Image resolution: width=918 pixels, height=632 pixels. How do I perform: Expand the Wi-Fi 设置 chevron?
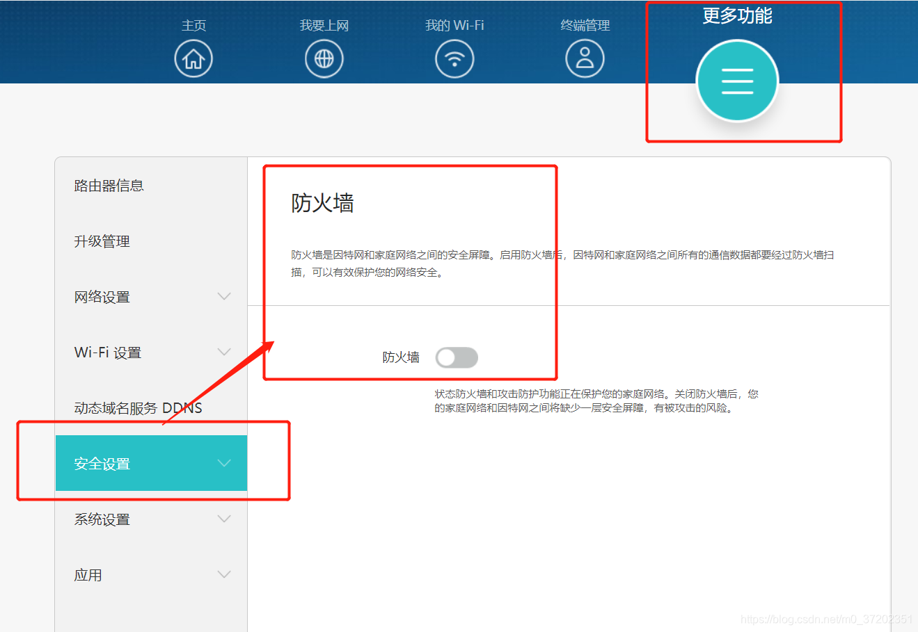(x=224, y=353)
